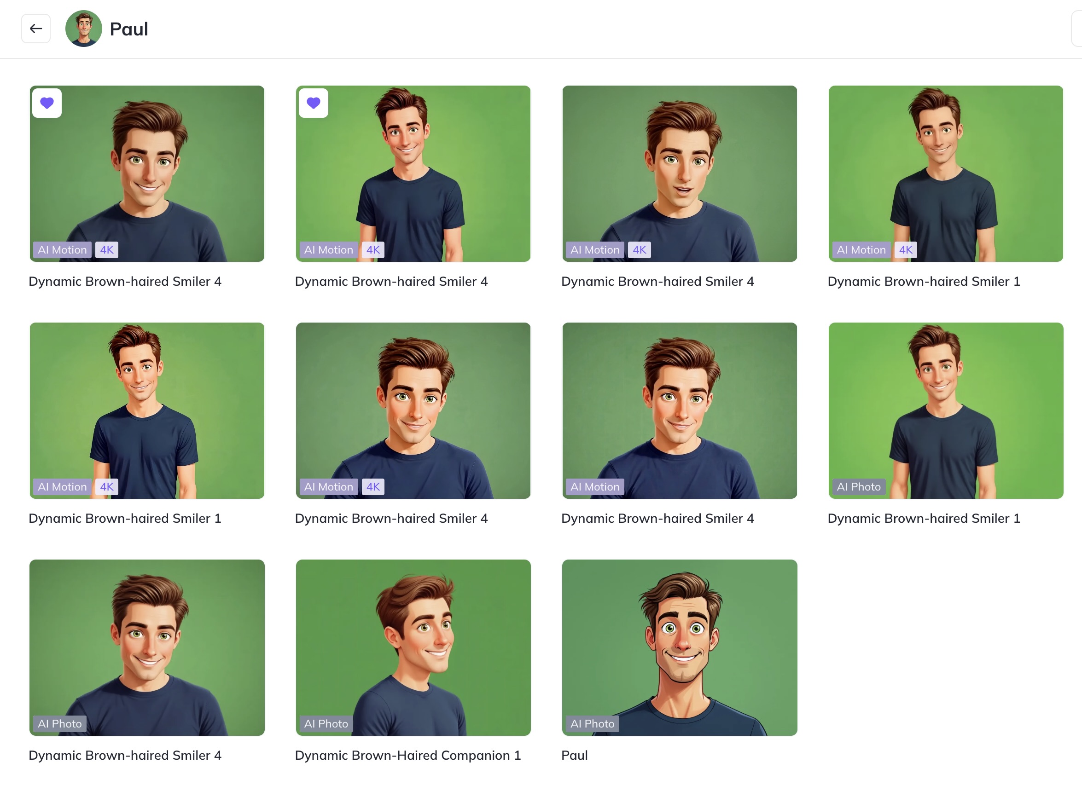Open the cartoon Paul AI Photo thumbnail

[680, 647]
